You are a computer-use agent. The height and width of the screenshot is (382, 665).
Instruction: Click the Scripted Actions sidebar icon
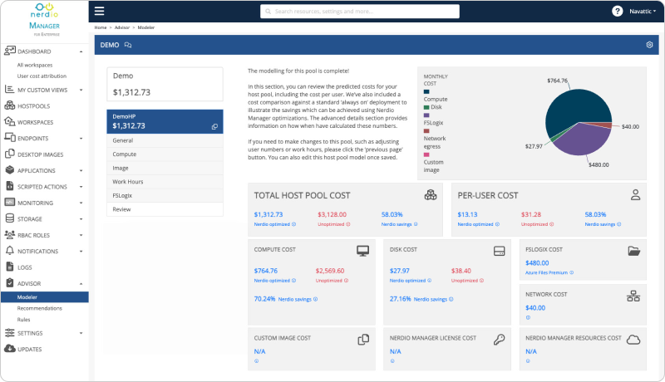(10, 186)
